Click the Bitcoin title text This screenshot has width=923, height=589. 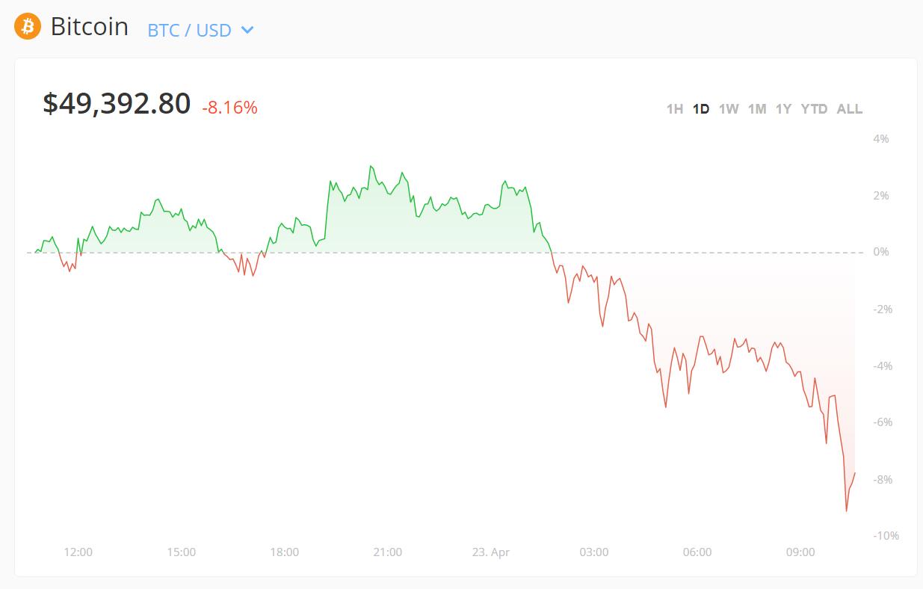90,27
